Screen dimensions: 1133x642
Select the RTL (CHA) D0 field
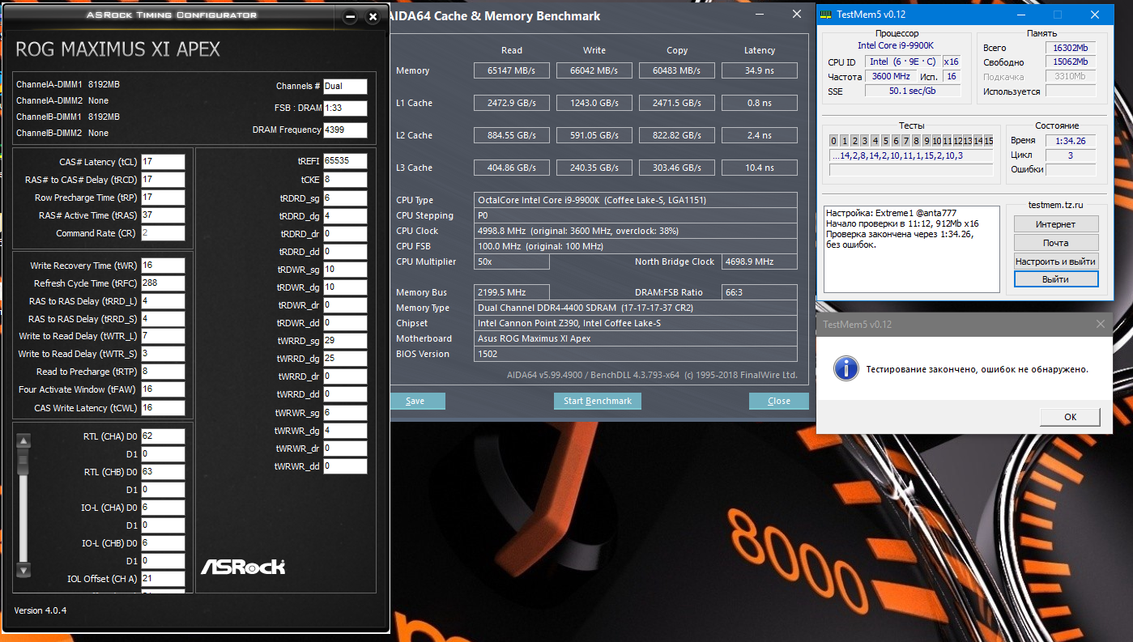(163, 436)
